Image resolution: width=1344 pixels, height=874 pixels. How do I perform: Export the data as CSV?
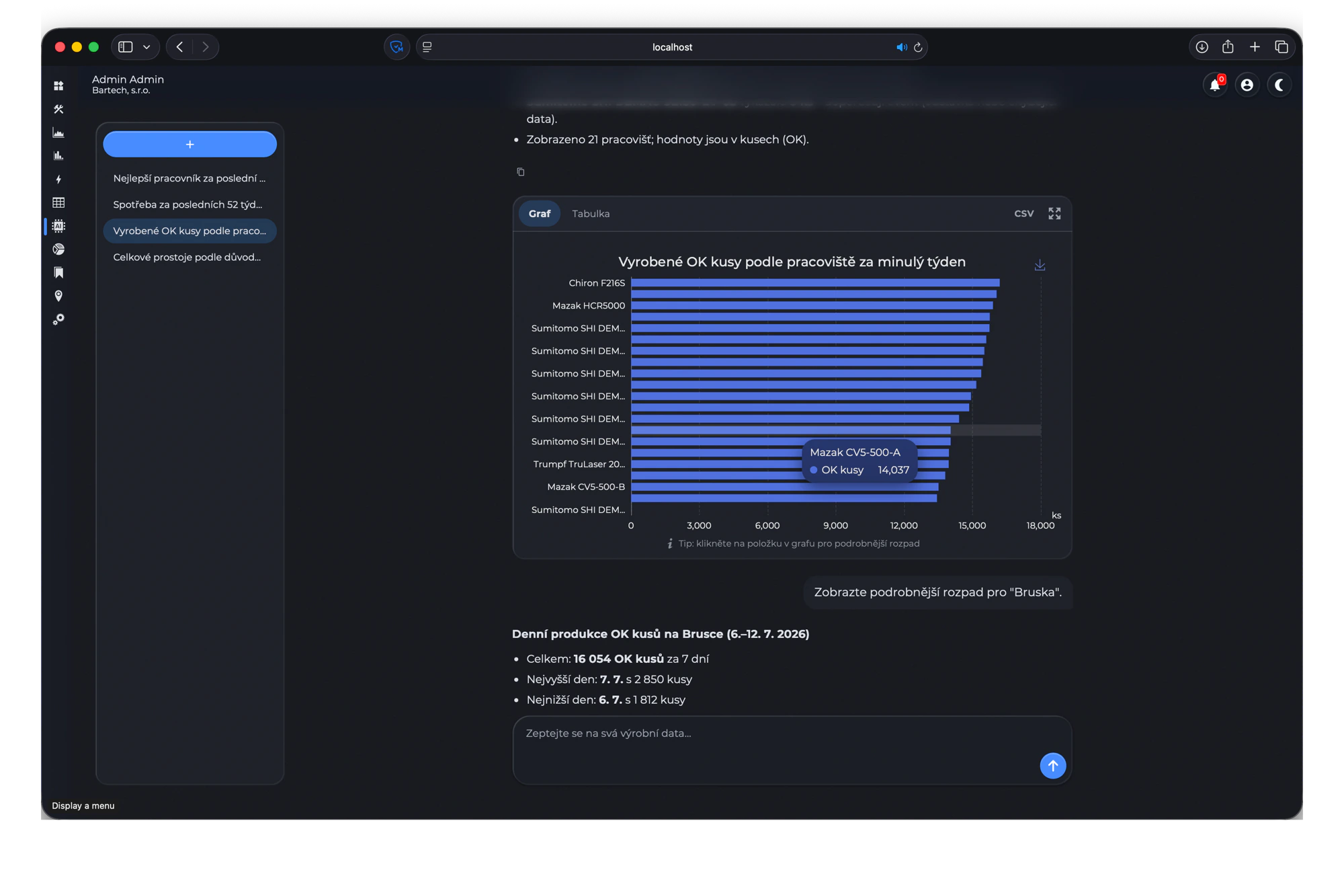(1023, 213)
